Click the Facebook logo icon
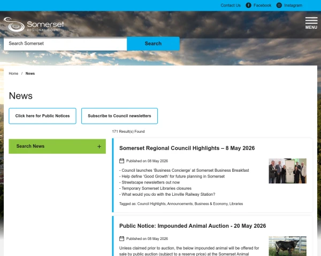 click(x=248, y=5)
